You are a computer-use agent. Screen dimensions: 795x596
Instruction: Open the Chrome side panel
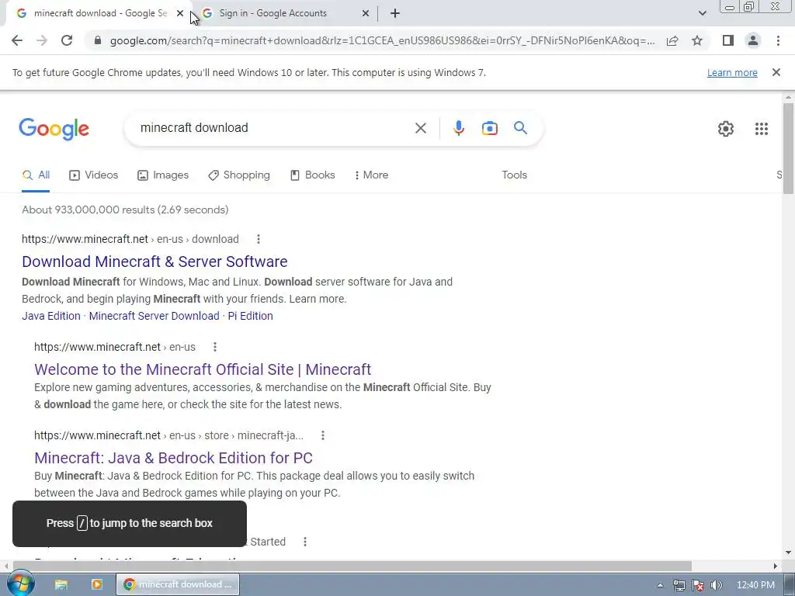tap(728, 40)
